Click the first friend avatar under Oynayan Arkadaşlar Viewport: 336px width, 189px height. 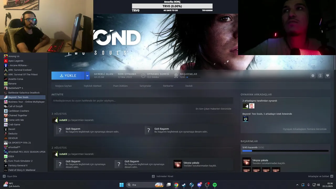click(x=245, y=106)
